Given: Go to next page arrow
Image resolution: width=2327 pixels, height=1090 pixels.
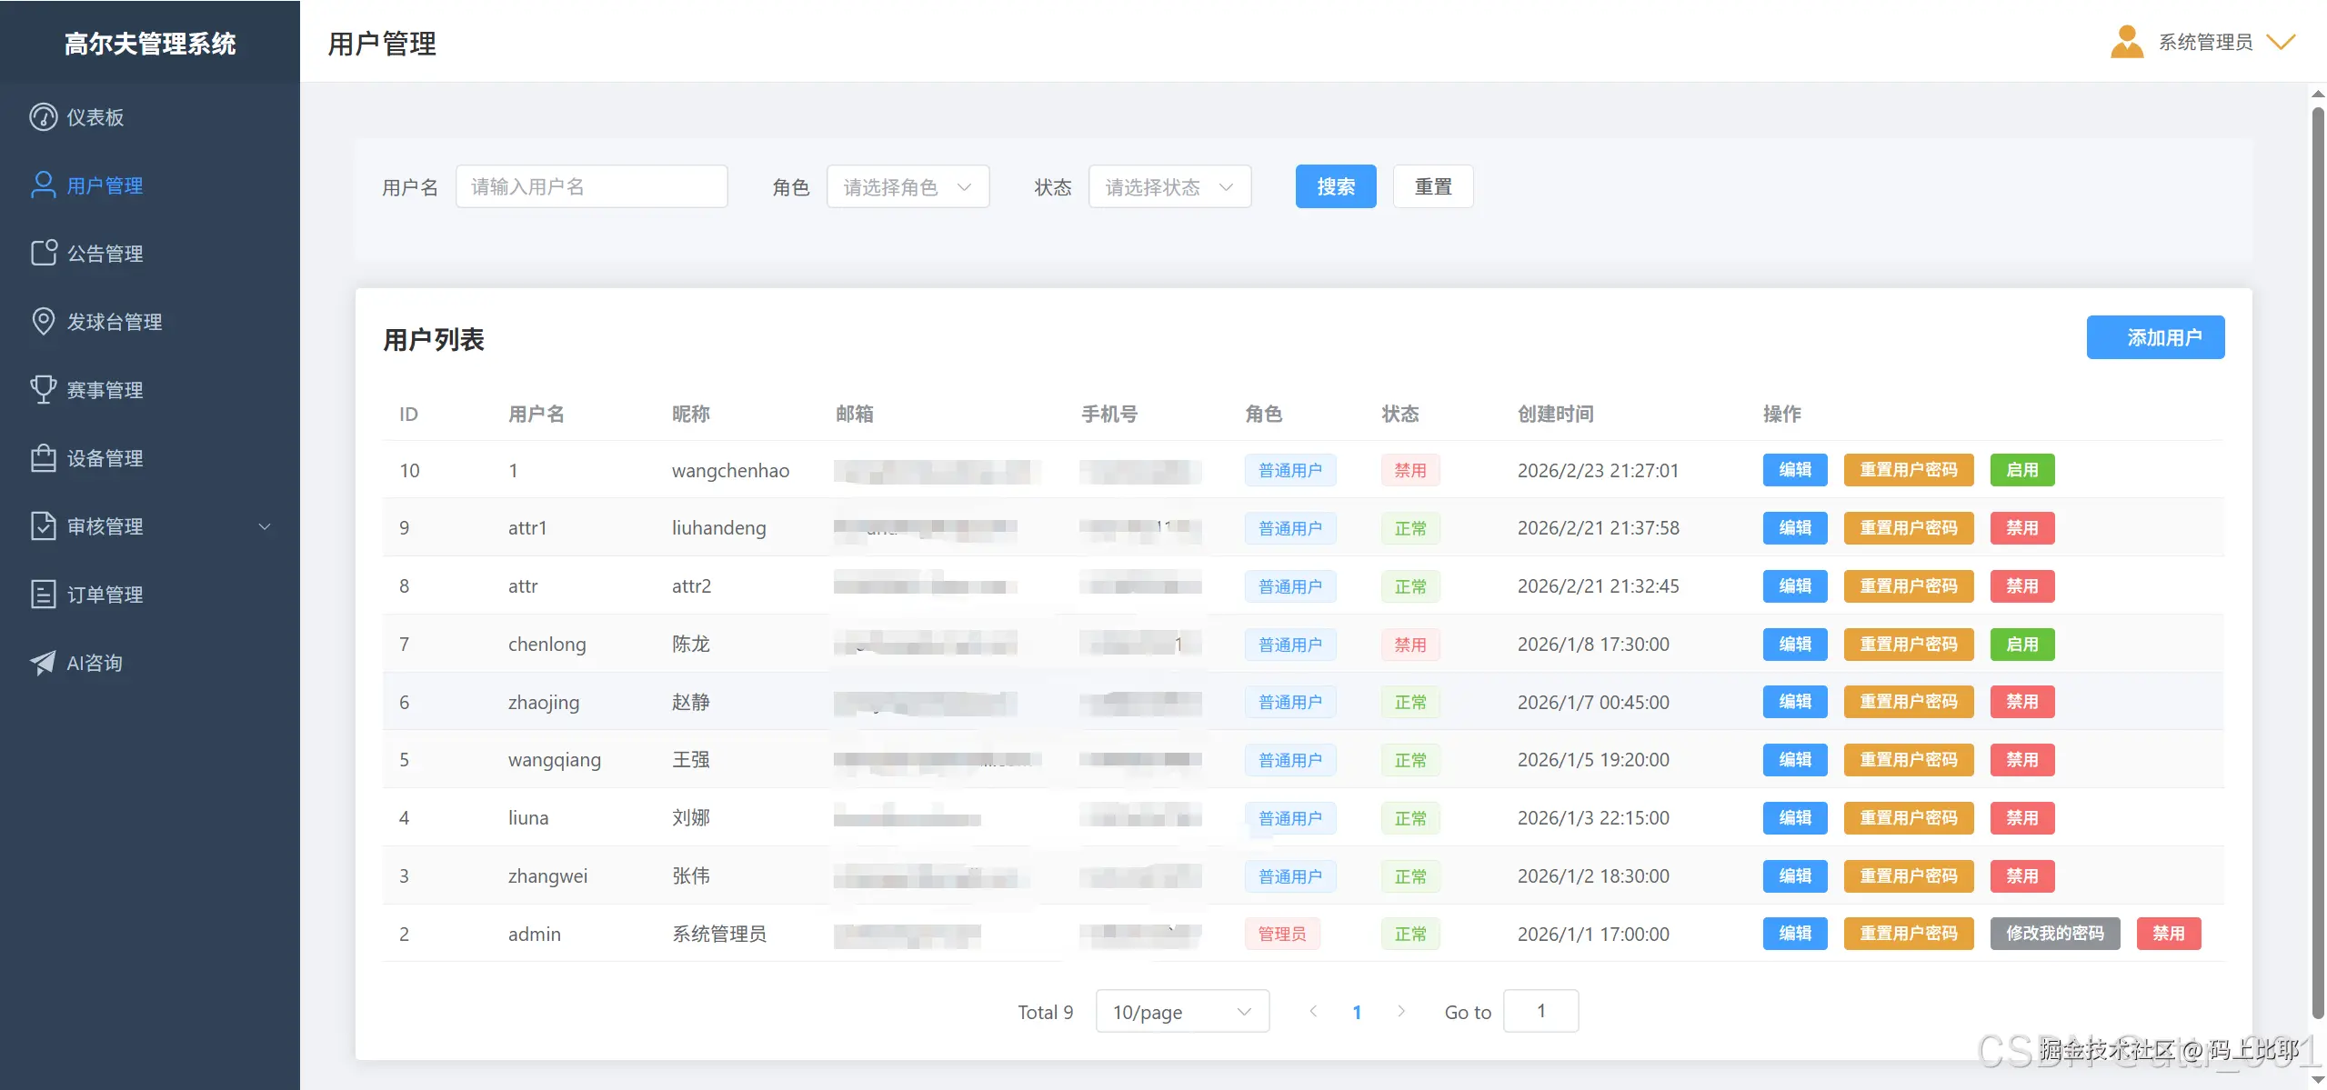Looking at the screenshot, I should (1401, 1011).
